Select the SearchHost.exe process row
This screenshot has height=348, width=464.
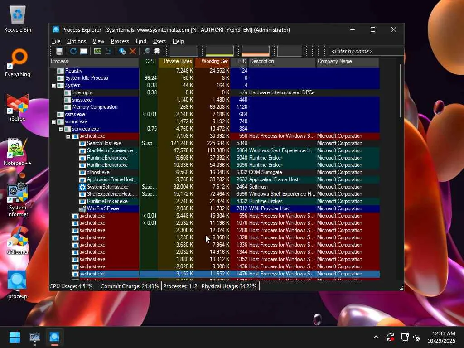pyautogui.click(x=214, y=143)
